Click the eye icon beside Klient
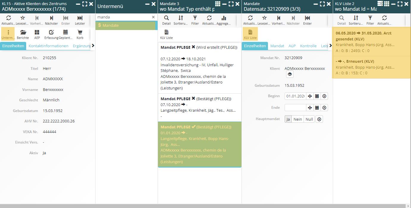Image resolution: width=411 pixels, height=208 pixels. point(290,74)
